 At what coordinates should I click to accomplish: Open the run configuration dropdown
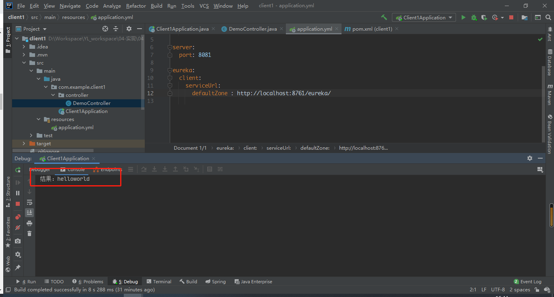click(x=424, y=17)
